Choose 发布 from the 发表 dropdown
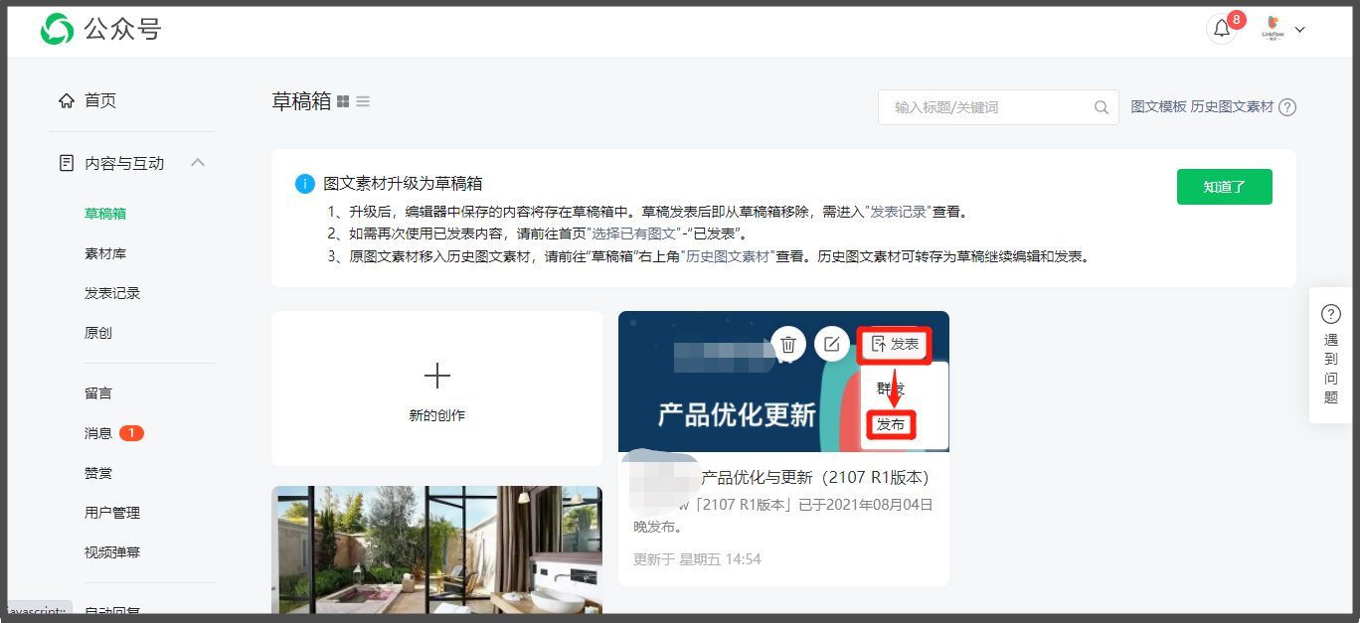 pyautogui.click(x=891, y=425)
